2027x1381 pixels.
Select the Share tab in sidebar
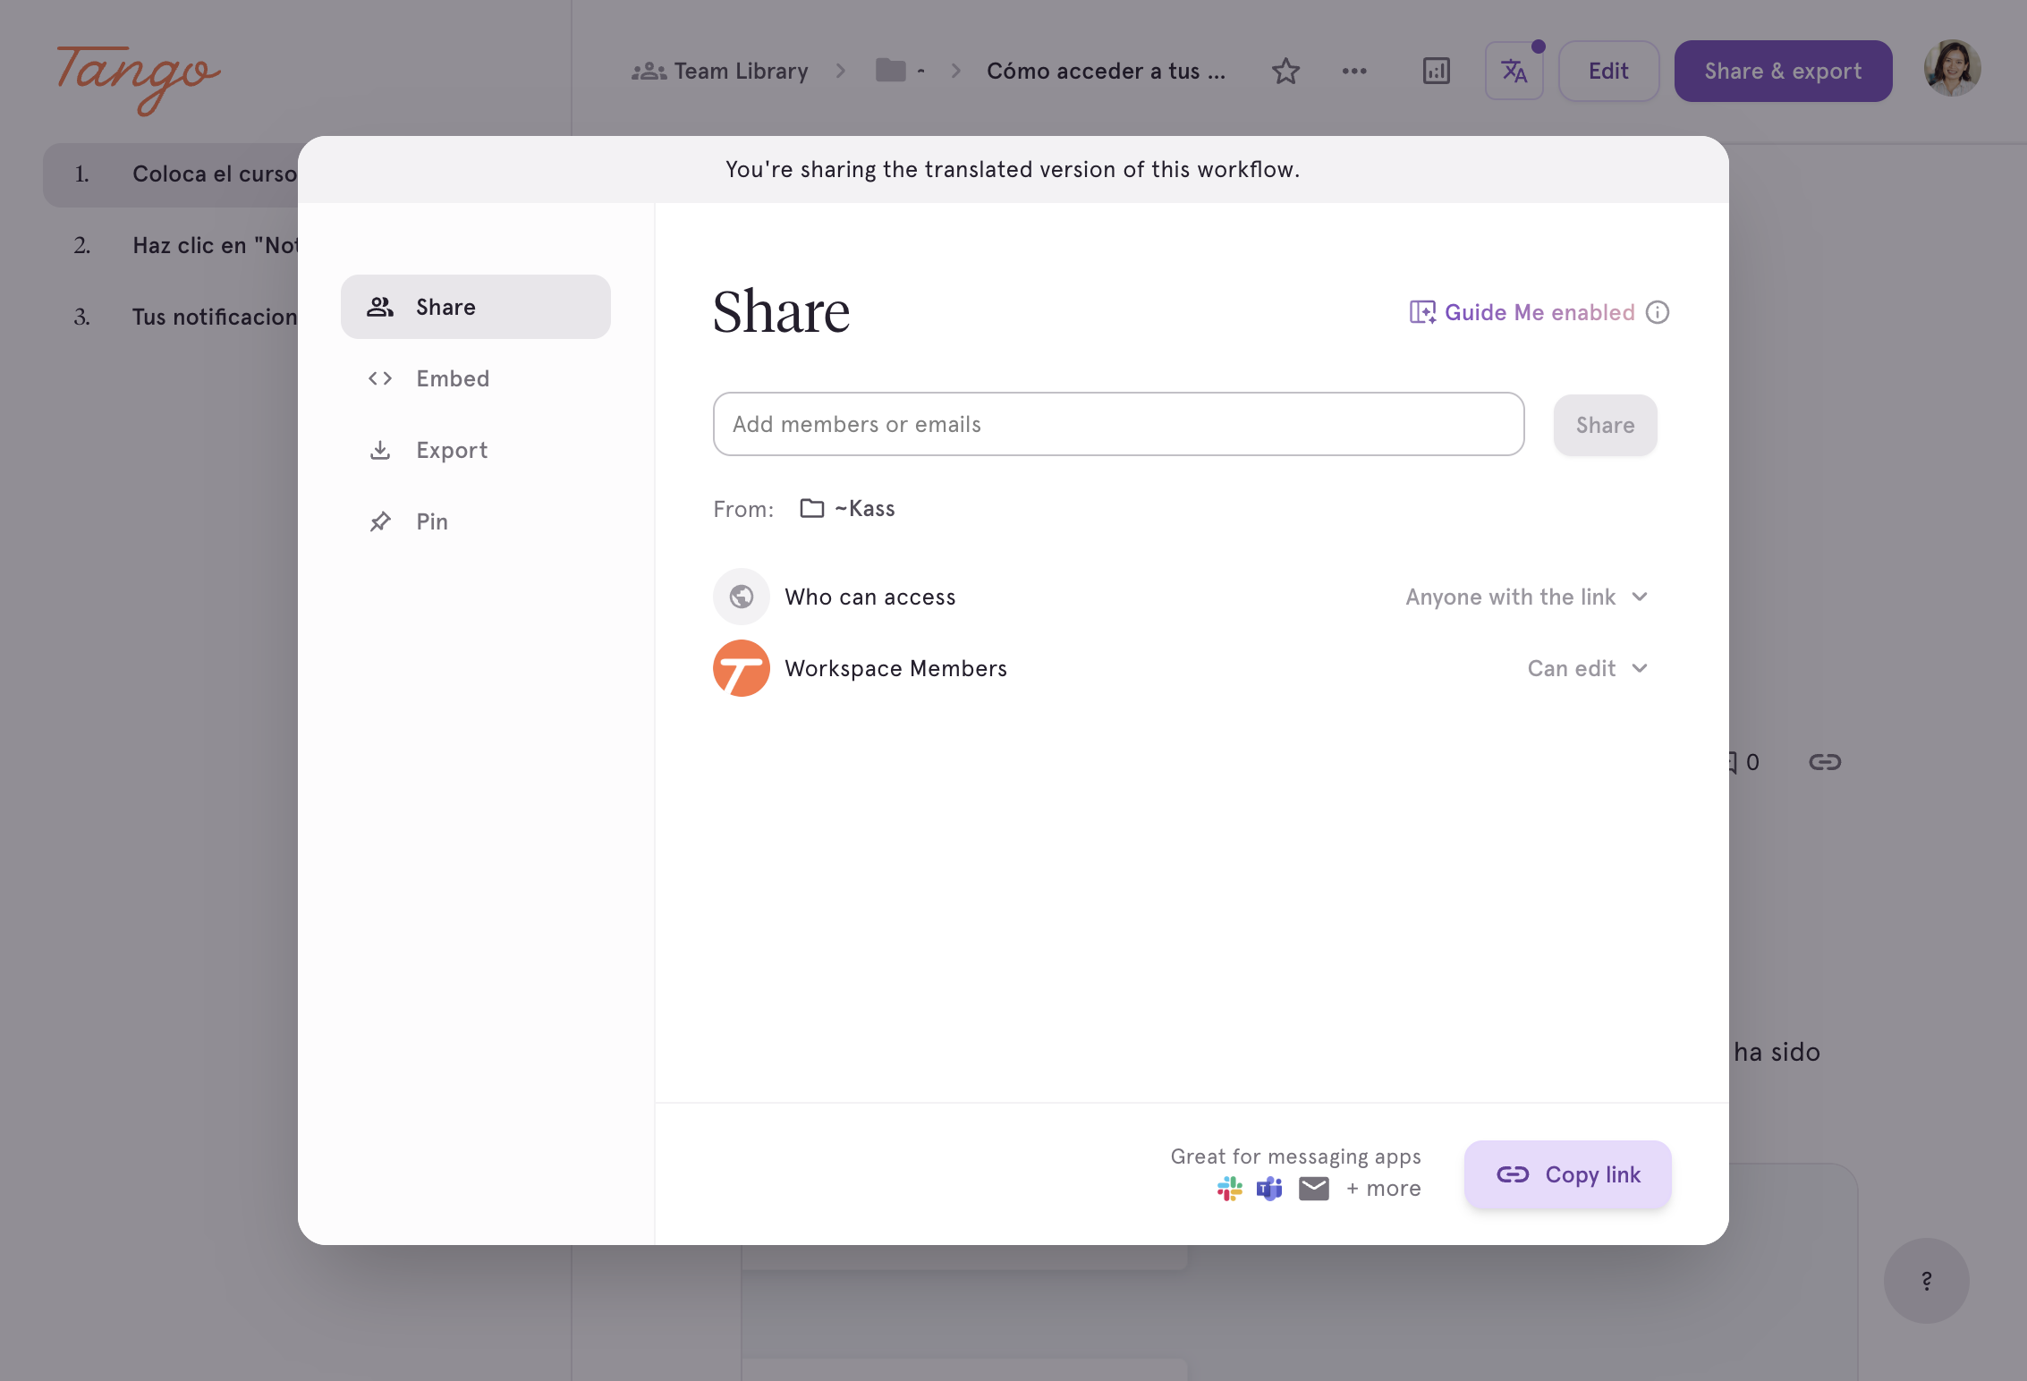click(x=476, y=307)
